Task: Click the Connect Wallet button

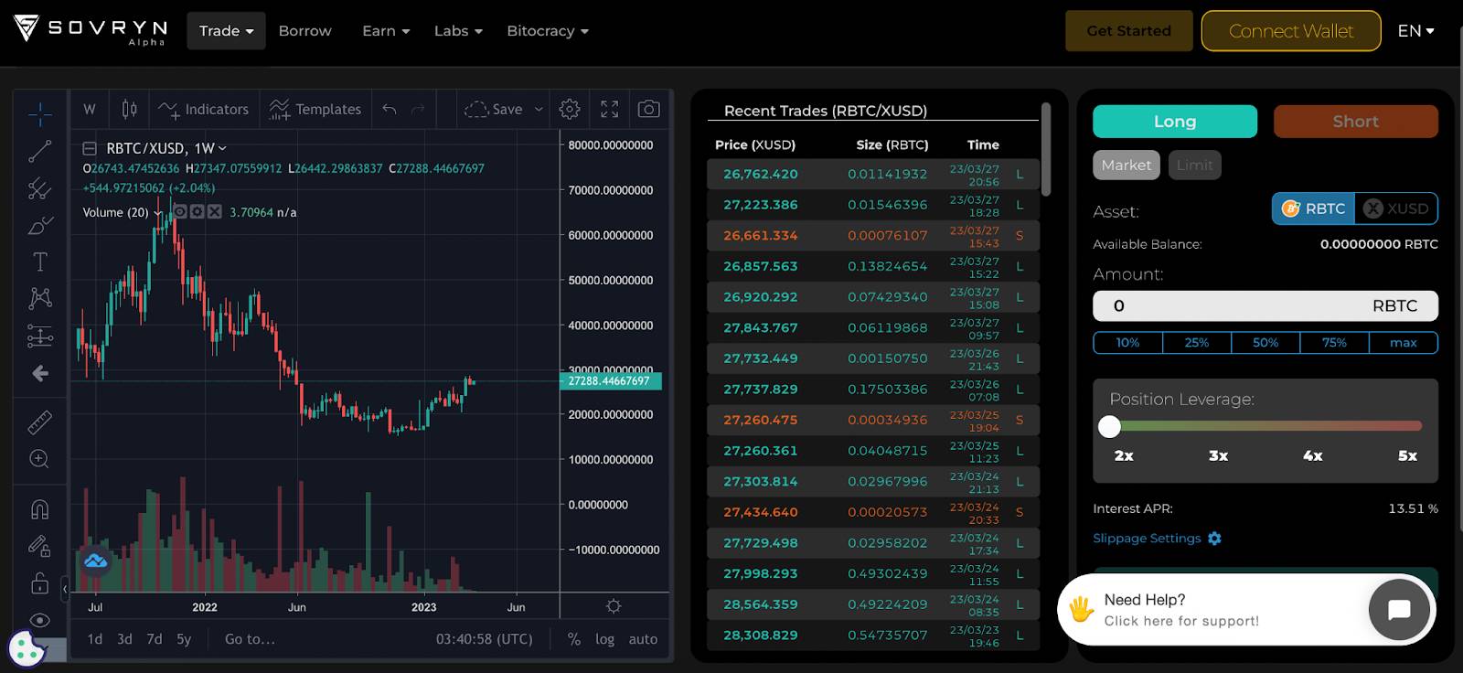Action: [1291, 30]
